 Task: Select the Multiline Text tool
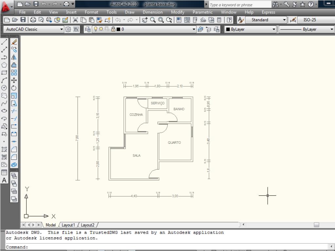[4, 180]
